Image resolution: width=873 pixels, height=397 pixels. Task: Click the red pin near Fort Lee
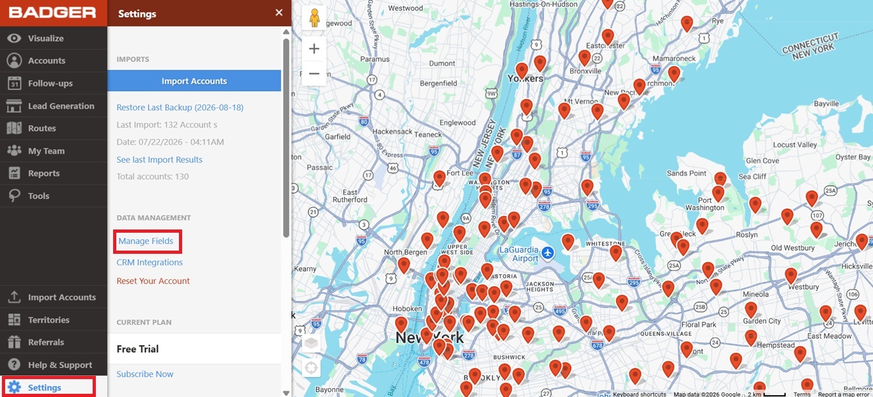coord(439,178)
